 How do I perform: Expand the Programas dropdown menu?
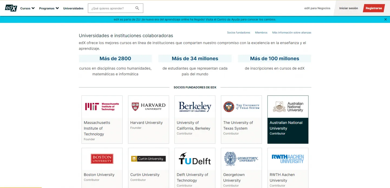(x=49, y=8)
